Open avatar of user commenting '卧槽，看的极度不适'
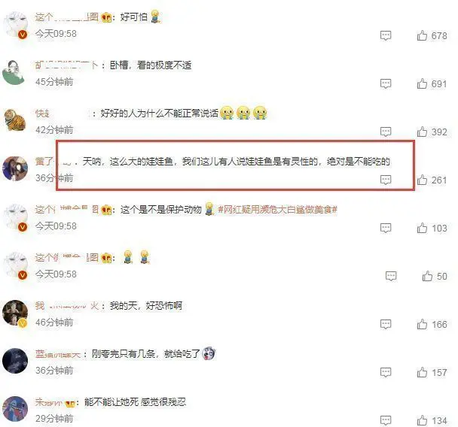 point(14,72)
